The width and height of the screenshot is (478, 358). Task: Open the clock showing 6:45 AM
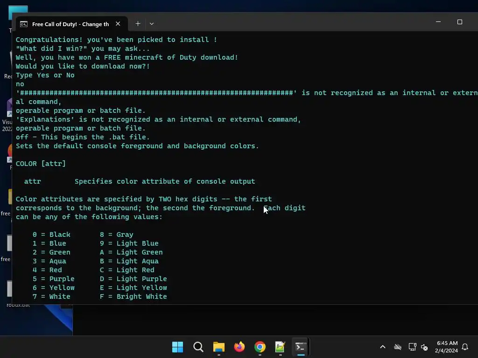point(447,347)
